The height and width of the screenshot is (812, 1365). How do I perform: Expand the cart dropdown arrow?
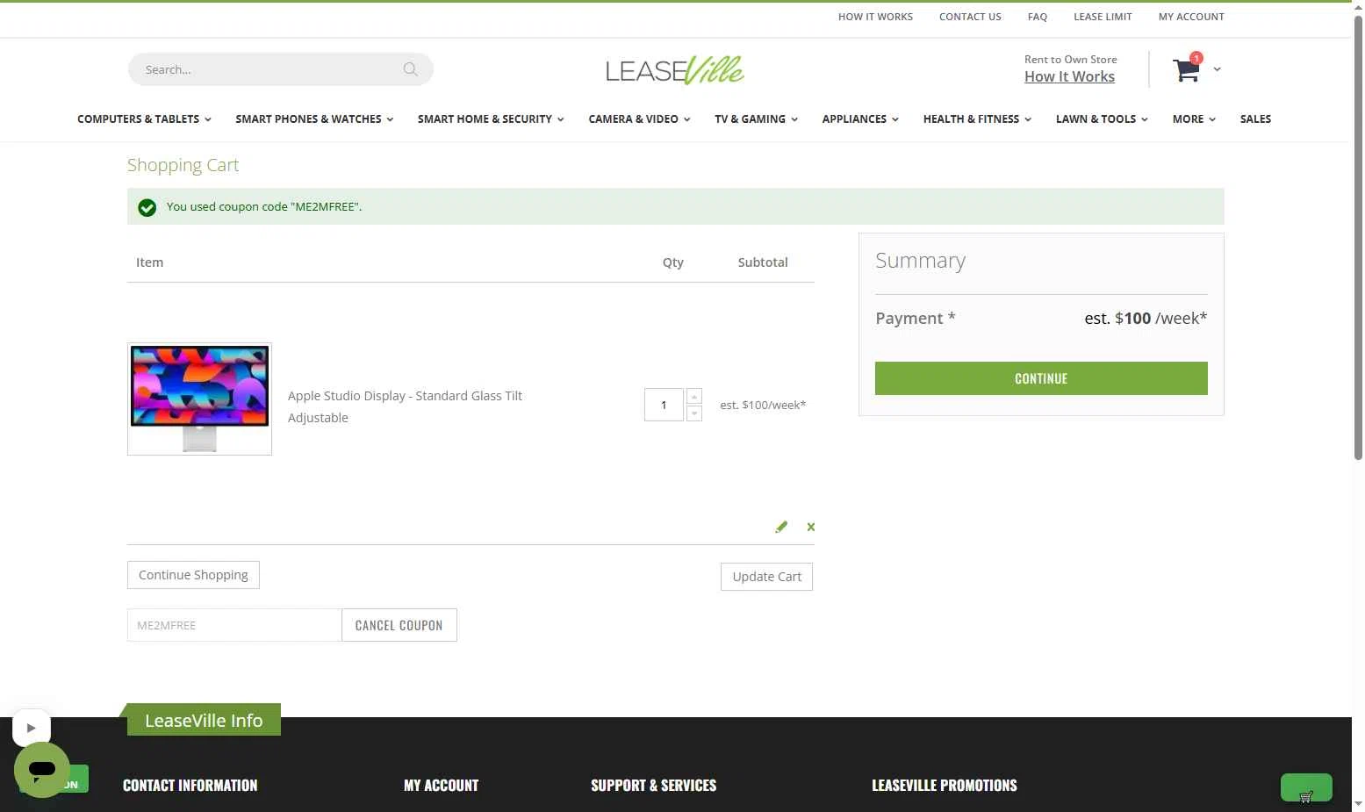1217,69
